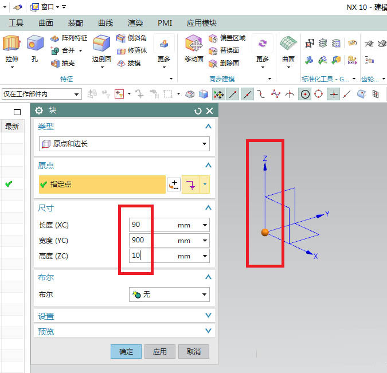The height and width of the screenshot is (373, 387).
Task: Click the orange origin point in viewport
Action: point(265,233)
